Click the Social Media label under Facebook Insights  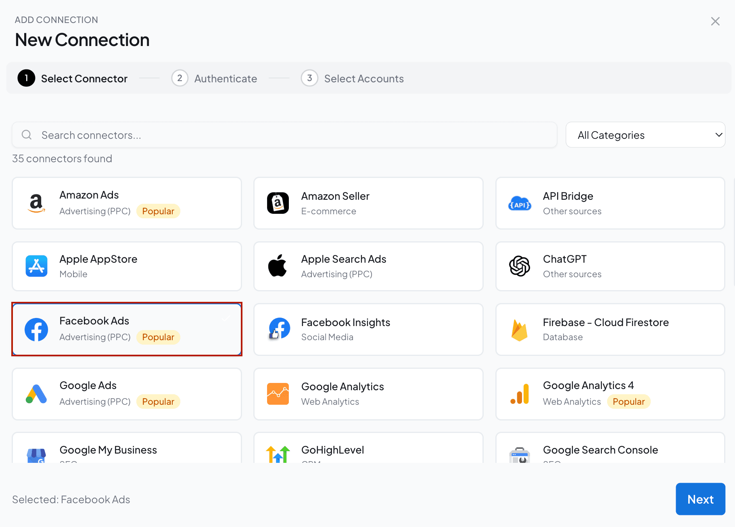coord(327,337)
